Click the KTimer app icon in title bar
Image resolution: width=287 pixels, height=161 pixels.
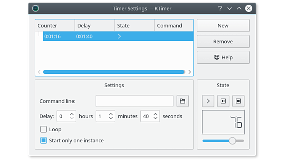click(35, 8)
